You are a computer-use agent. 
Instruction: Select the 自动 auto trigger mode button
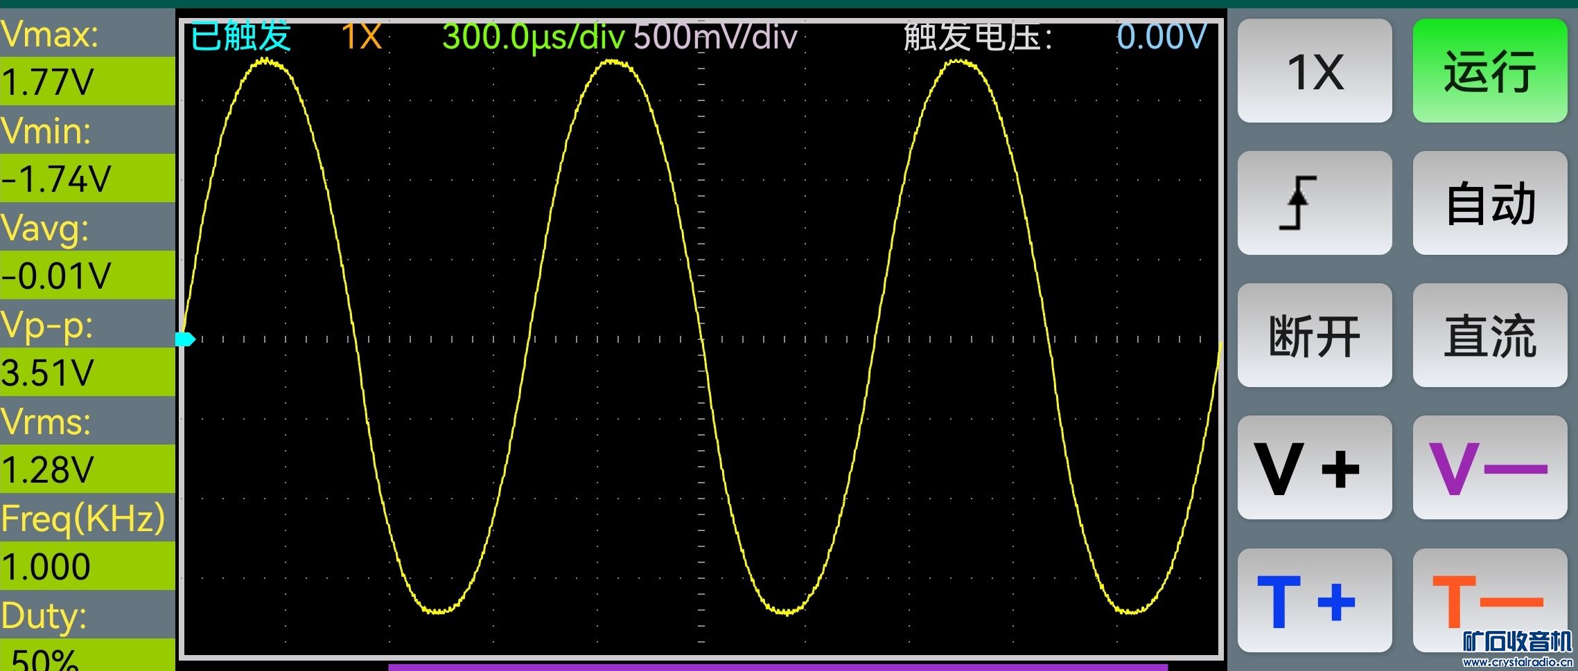coord(1490,203)
